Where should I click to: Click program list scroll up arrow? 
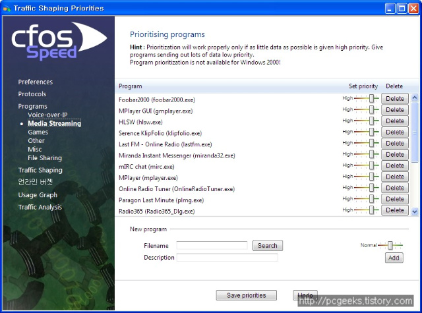click(415, 98)
